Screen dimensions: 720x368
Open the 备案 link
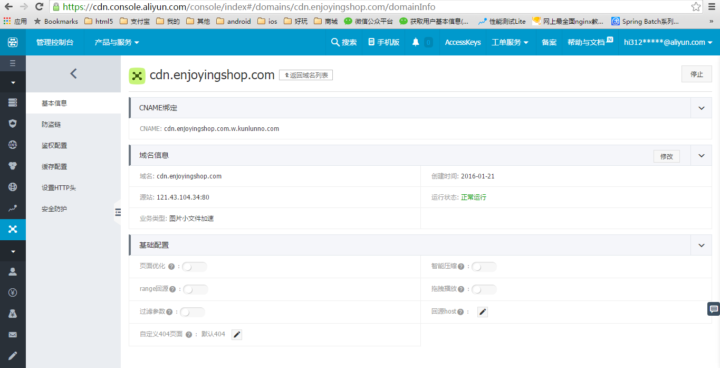549,42
